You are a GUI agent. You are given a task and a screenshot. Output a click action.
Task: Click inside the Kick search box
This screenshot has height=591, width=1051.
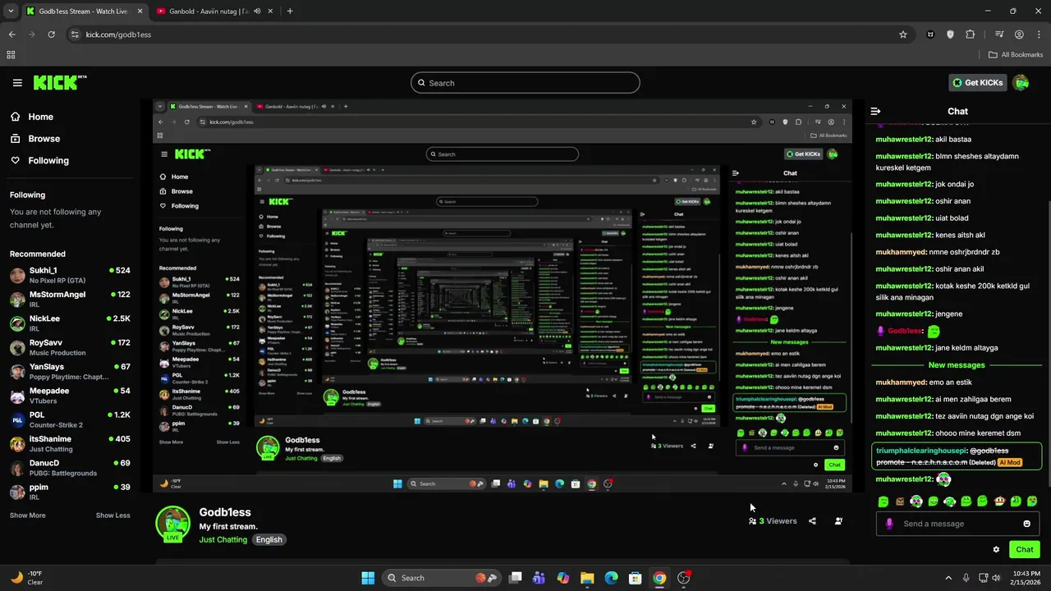(x=525, y=83)
